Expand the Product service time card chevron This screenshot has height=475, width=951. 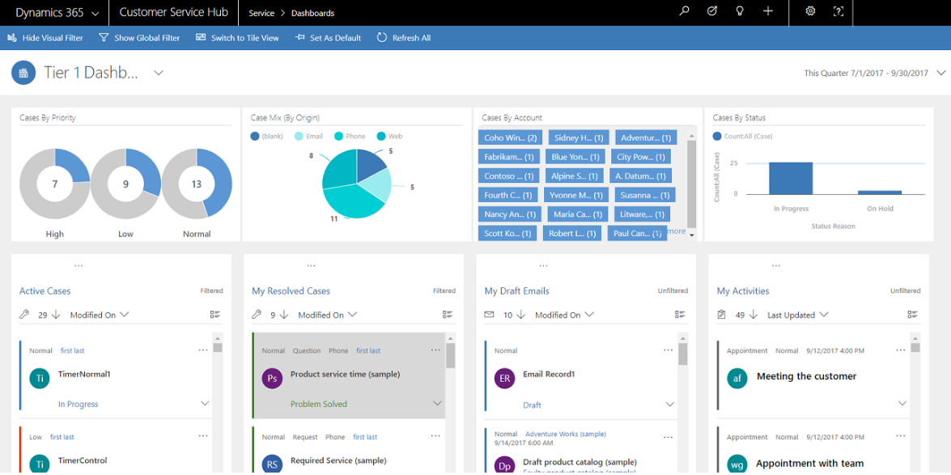pos(437,404)
